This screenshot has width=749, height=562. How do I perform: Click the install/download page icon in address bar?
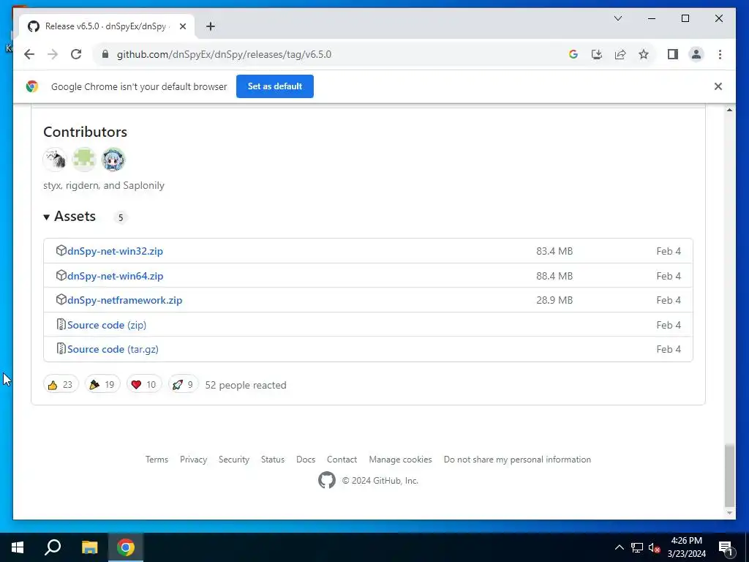597,54
